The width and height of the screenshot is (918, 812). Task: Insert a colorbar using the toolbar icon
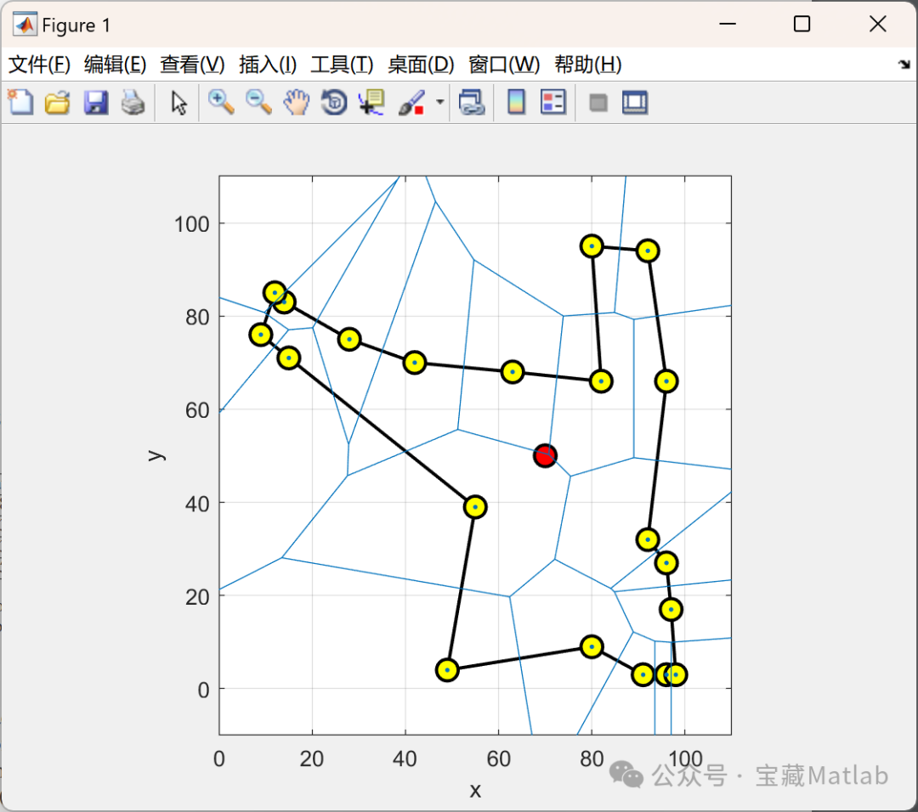[x=516, y=103]
